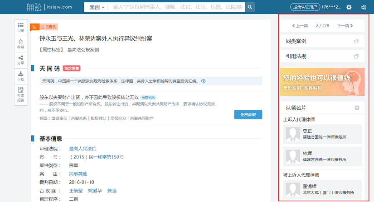Click the 分享 (share) sidebar icon
Screen dimensions: 374x202
tap(21, 60)
